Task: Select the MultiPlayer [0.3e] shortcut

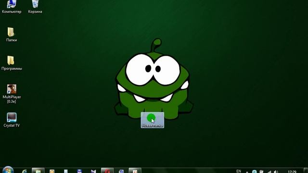Action: point(12,94)
